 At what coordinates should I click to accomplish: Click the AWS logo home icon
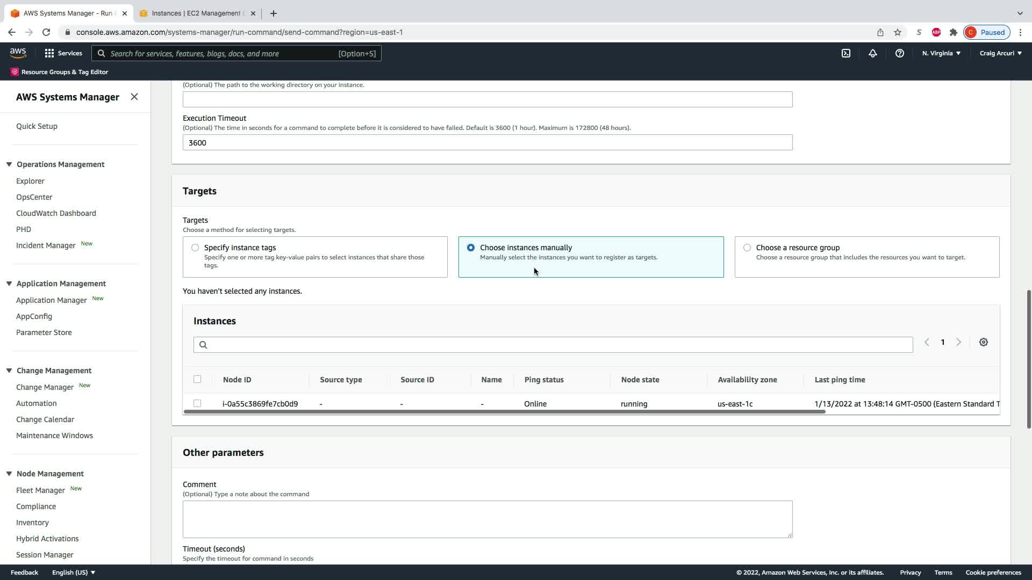[x=18, y=53]
